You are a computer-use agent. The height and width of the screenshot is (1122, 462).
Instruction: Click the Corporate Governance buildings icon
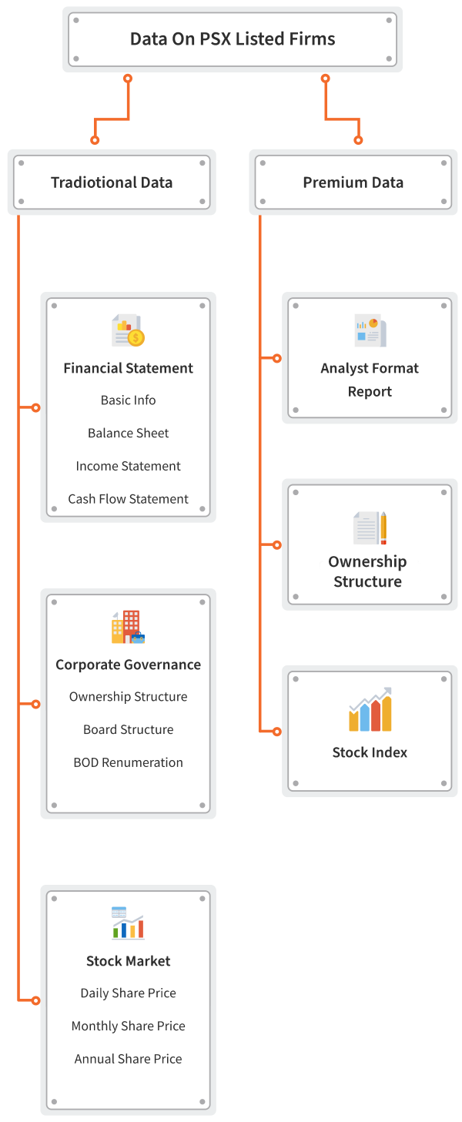point(128,627)
